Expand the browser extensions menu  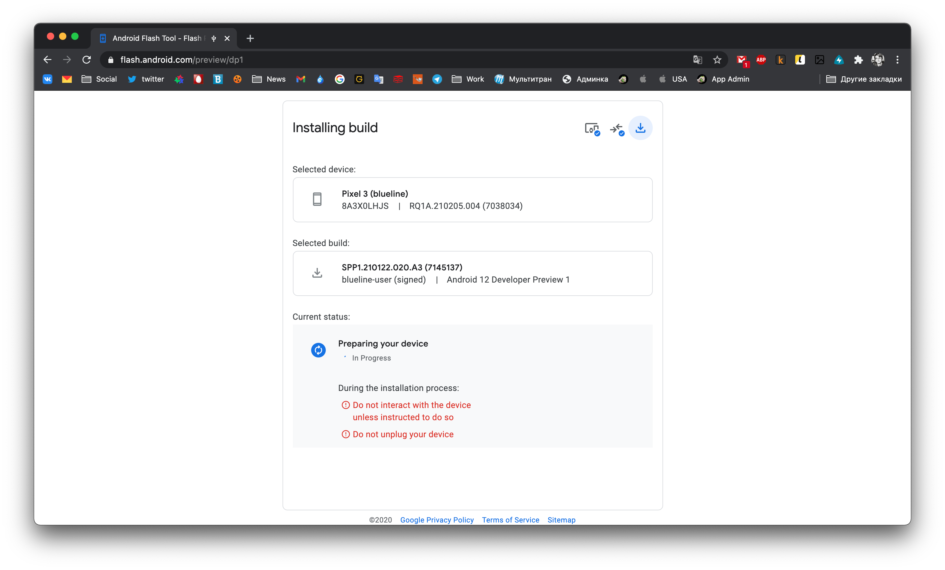click(x=858, y=60)
